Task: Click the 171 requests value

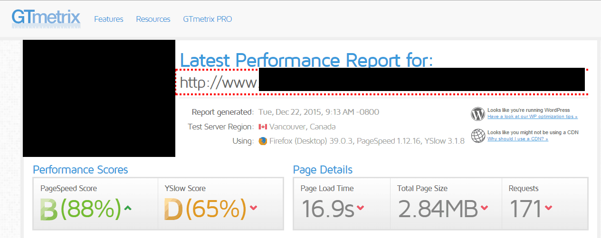Action: coord(525,209)
